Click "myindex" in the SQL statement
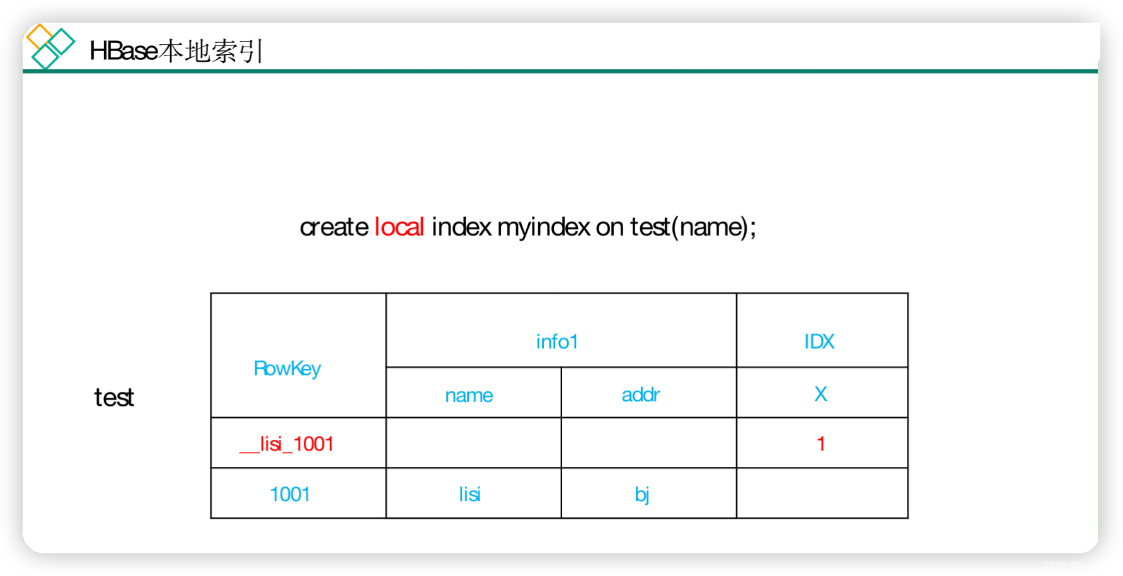Screen dimensions: 1123x576 (x=543, y=228)
